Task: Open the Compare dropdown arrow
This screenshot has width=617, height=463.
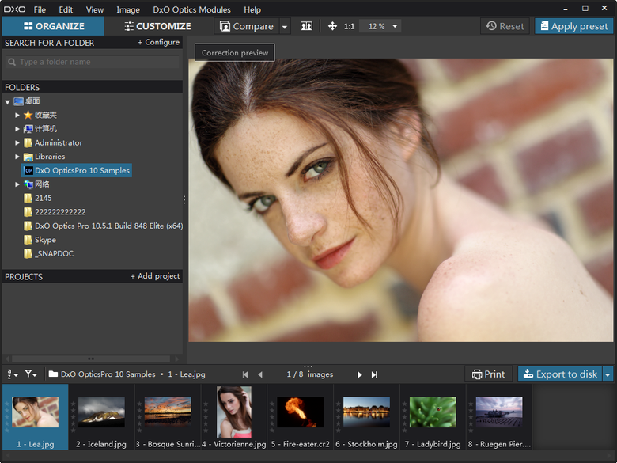Action: click(x=285, y=26)
